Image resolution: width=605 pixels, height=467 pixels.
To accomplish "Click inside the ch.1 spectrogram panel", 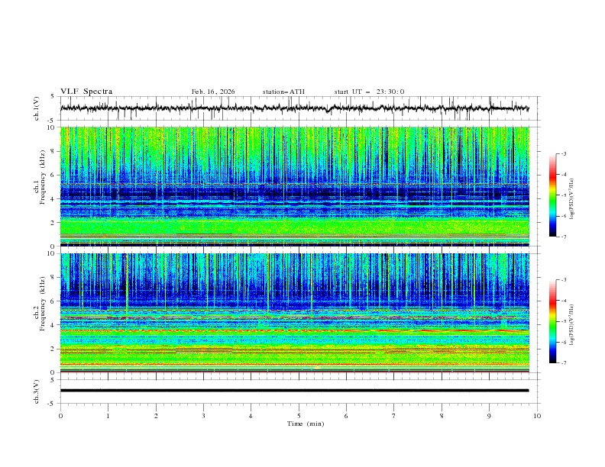I will [294, 186].
